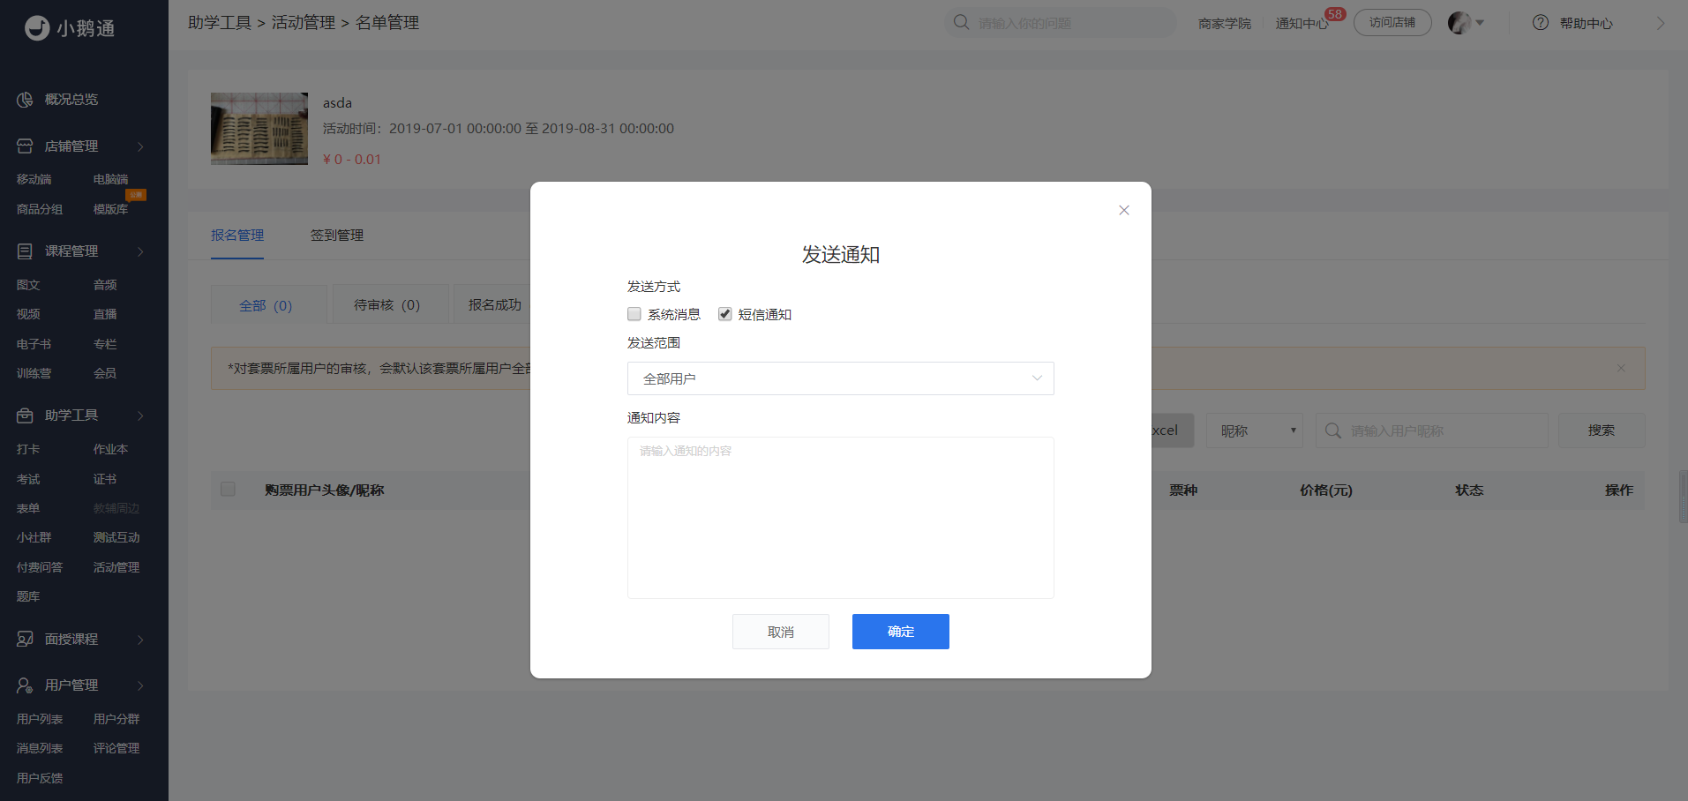Screen dimensions: 1688x801
Task: Switch to 报名管理 tab
Action: [237, 236]
